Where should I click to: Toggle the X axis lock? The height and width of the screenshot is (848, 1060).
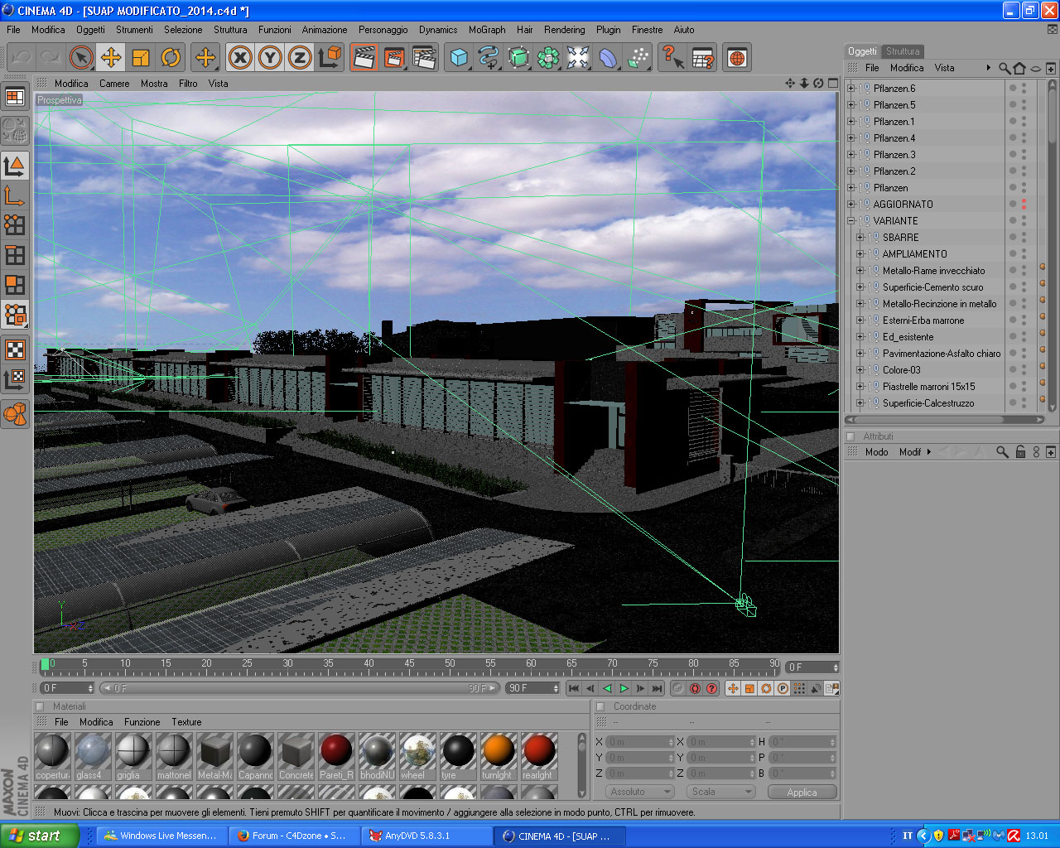pos(240,57)
